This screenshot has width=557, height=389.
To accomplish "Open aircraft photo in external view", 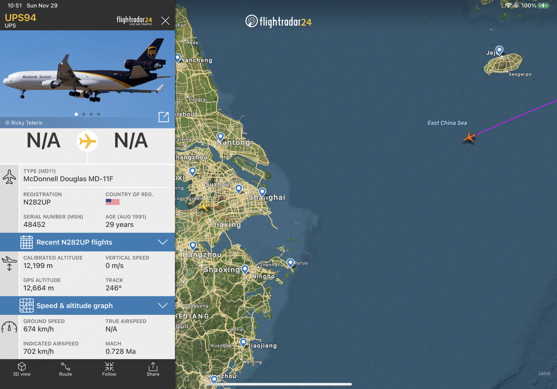I will click(x=164, y=117).
